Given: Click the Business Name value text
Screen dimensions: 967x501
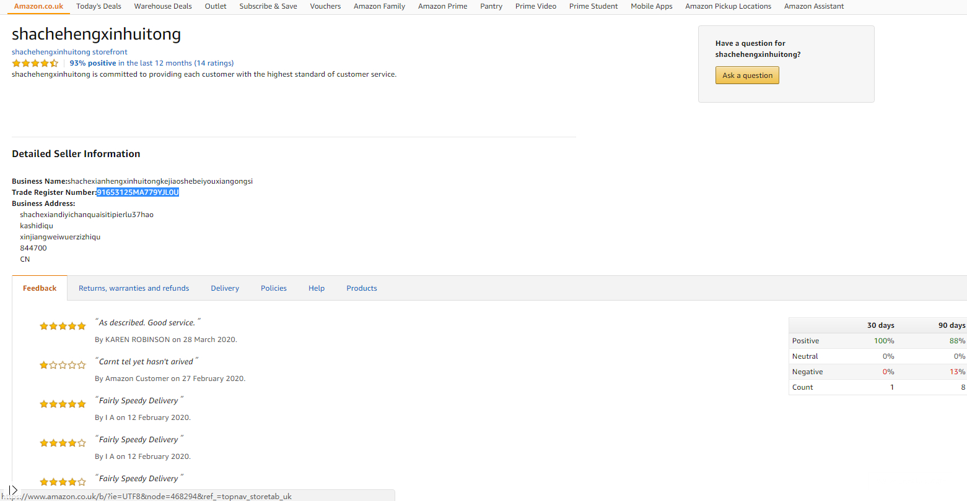Looking at the screenshot, I should [x=160, y=181].
